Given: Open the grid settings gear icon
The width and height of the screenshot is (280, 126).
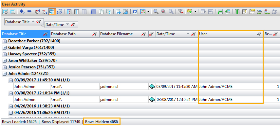Looking at the screenshot, I should tap(5, 12).
